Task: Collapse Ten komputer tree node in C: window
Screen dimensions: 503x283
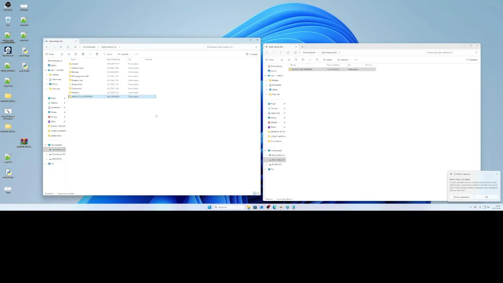Action: pos(46,145)
